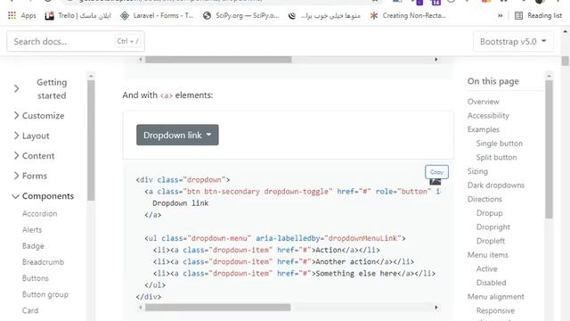The width and height of the screenshot is (570, 321).
Task: Jump to the Overview section
Action: pos(483,102)
